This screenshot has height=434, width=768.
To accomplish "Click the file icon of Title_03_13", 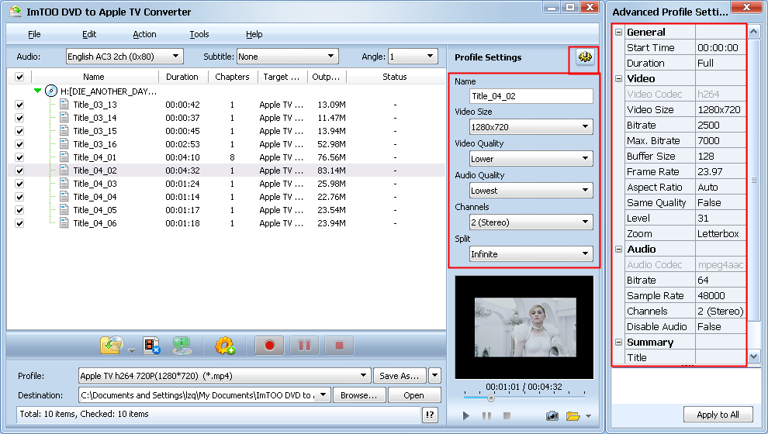I will tap(64, 104).
